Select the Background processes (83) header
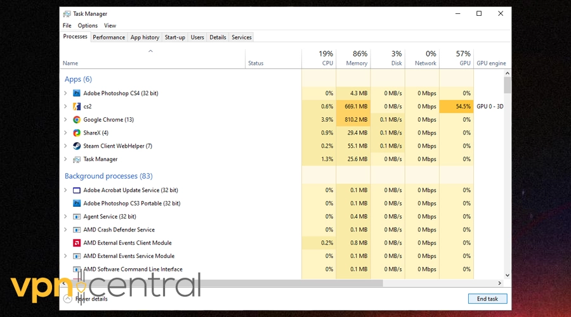This screenshot has width=571, height=317. pyautogui.click(x=108, y=176)
